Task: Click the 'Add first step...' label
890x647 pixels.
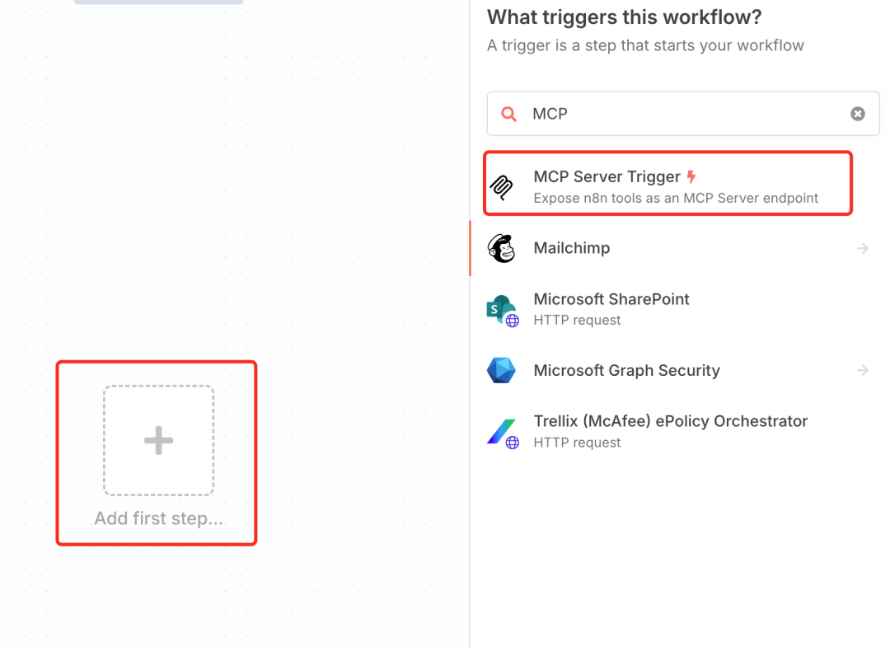Action: point(158,518)
